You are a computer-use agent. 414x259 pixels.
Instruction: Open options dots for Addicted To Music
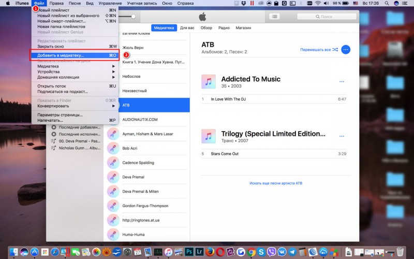[x=342, y=82]
